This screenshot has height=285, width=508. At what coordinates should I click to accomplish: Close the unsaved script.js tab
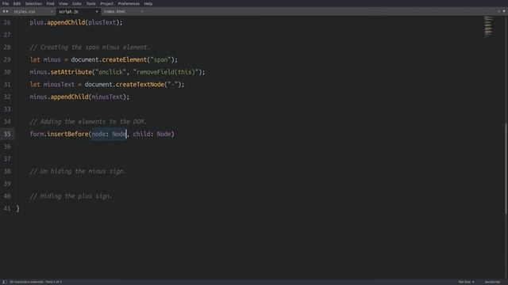pos(97,12)
